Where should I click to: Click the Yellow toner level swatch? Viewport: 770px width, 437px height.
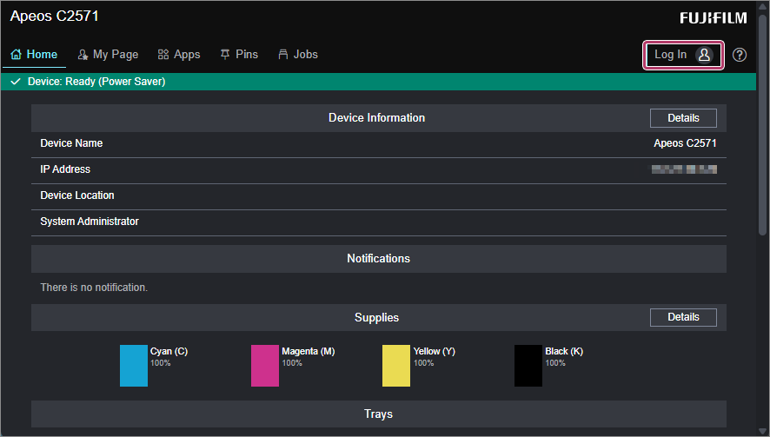click(x=396, y=365)
